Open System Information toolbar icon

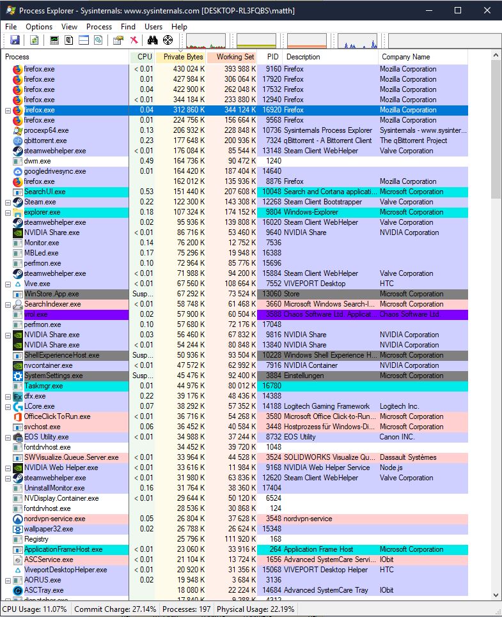[x=54, y=40]
